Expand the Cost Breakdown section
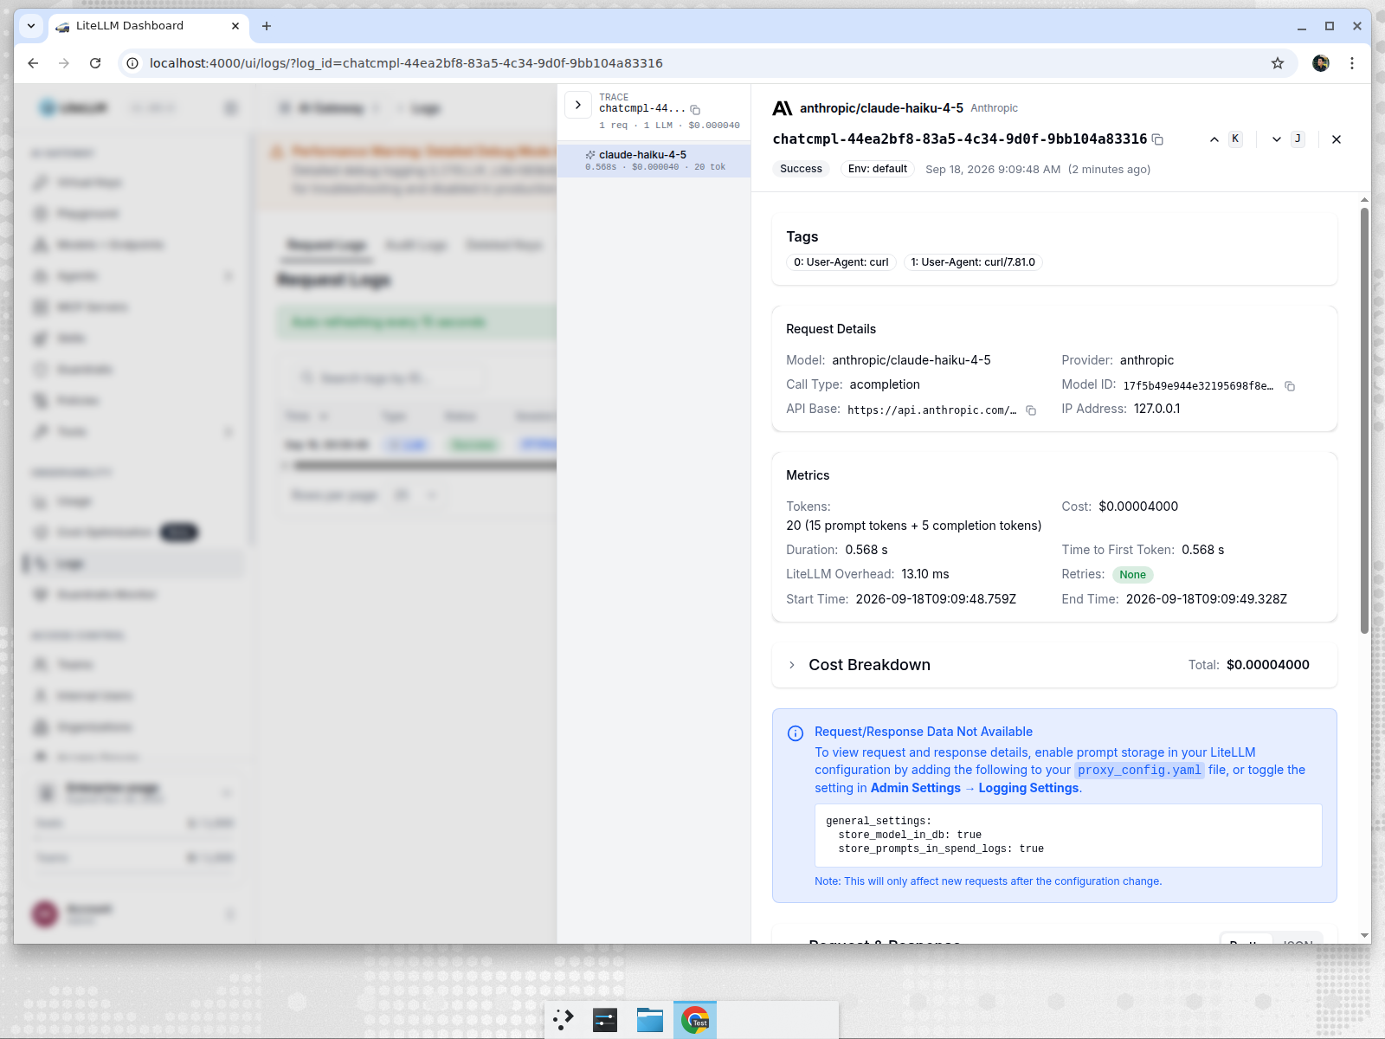 tap(792, 665)
